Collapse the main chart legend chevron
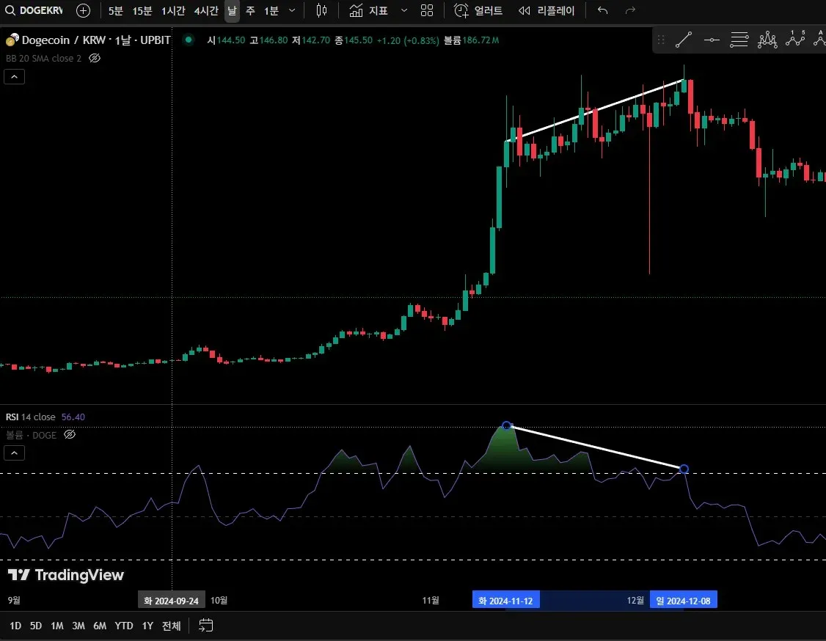 (x=14, y=77)
